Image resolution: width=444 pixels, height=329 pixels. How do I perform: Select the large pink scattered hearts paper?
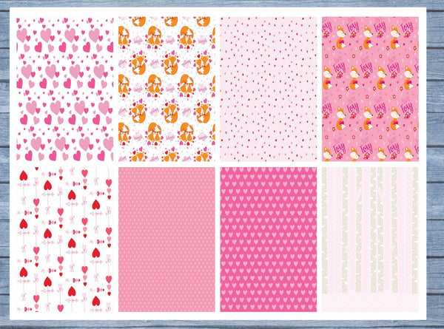65,89
